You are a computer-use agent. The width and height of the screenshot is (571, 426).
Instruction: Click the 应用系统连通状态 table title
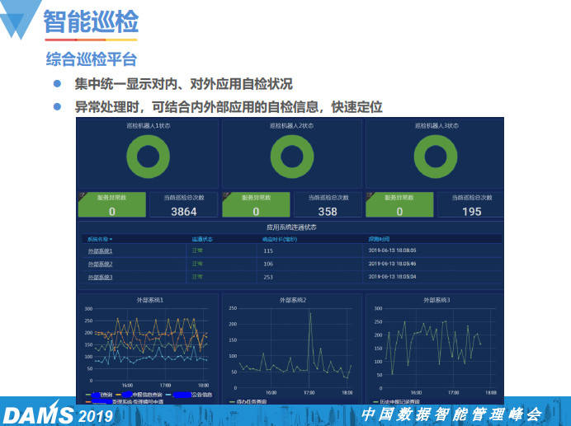pos(291,227)
